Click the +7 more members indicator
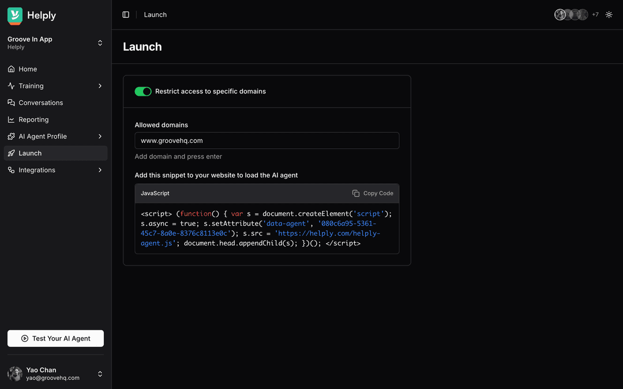The image size is (623, 389). click(x=595, y=14)
